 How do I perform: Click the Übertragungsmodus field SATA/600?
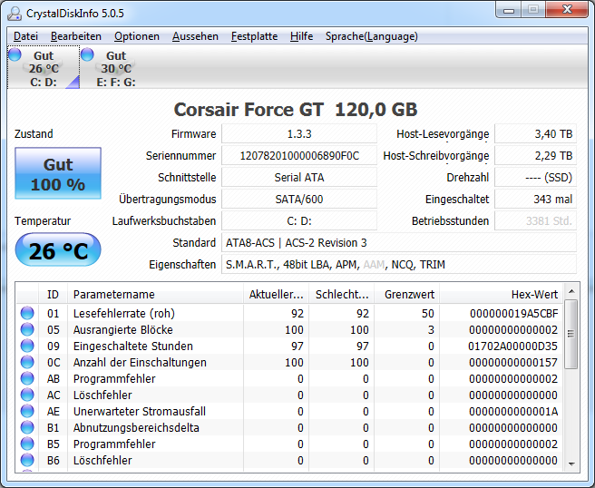299,199
